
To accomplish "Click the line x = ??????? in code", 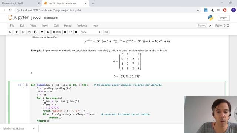I will [x=51, y=108].
